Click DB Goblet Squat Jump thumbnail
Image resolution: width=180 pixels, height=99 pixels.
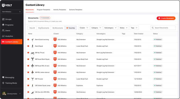tap(33, 86)
